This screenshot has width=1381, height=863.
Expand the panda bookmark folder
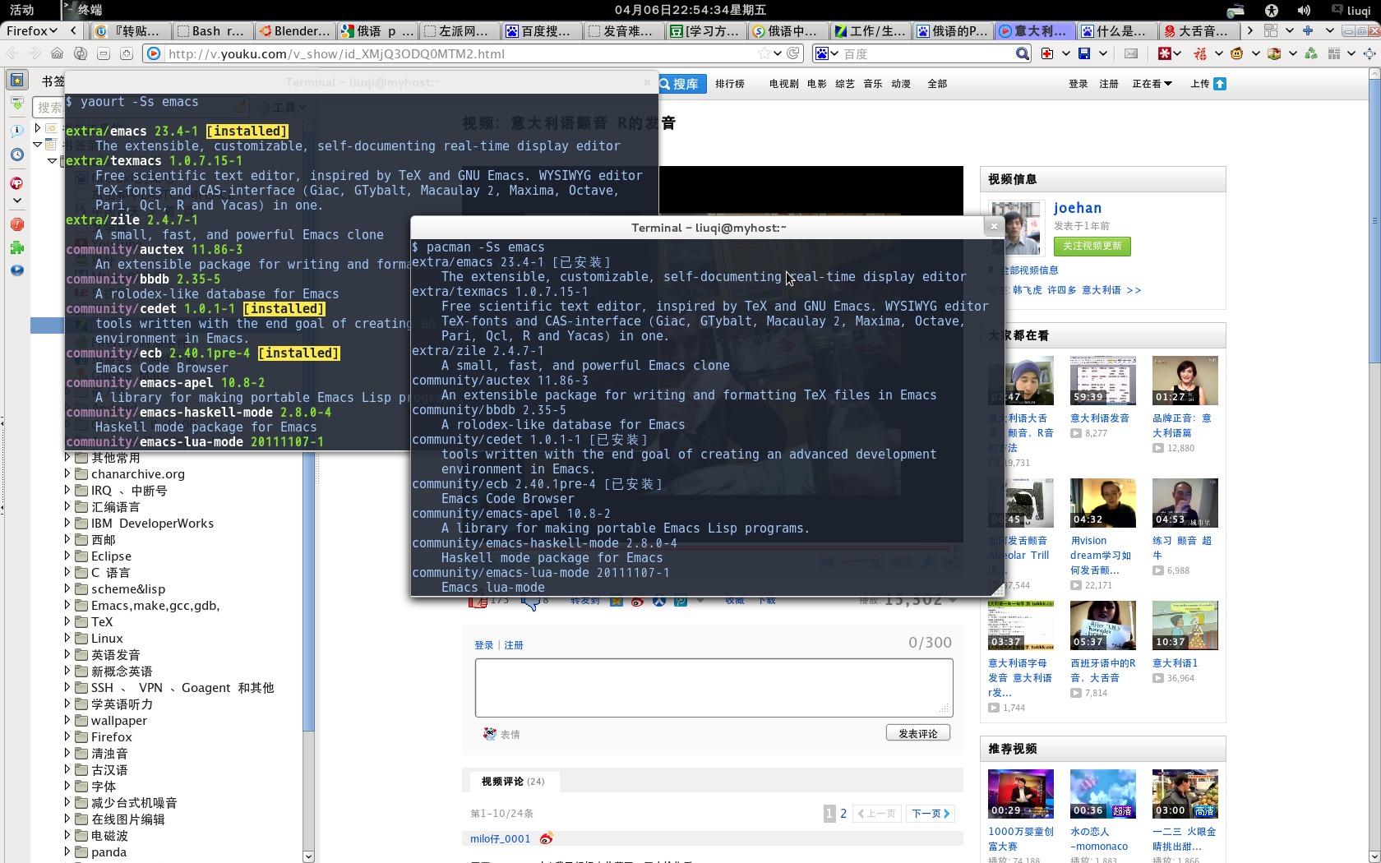[x=67, y=851]
